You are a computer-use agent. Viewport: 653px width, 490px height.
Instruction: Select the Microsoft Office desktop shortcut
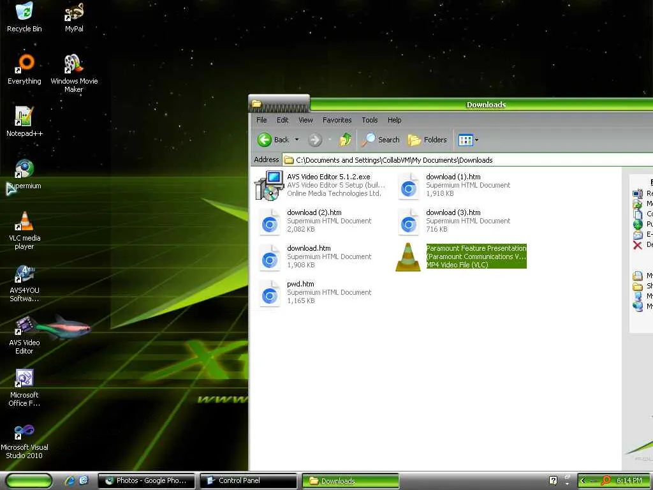[x=24, y=388]
